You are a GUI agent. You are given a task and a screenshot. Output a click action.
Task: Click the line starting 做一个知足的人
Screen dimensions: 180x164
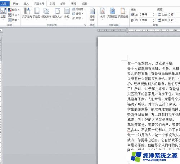tap(154, 135)
